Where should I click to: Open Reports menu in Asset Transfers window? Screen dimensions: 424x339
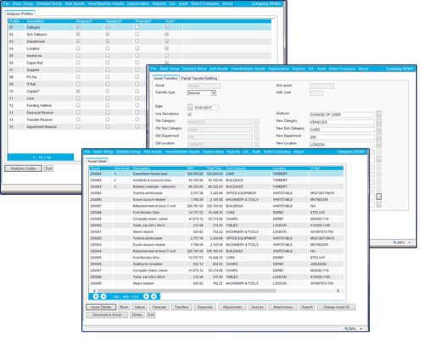[298, 69]
